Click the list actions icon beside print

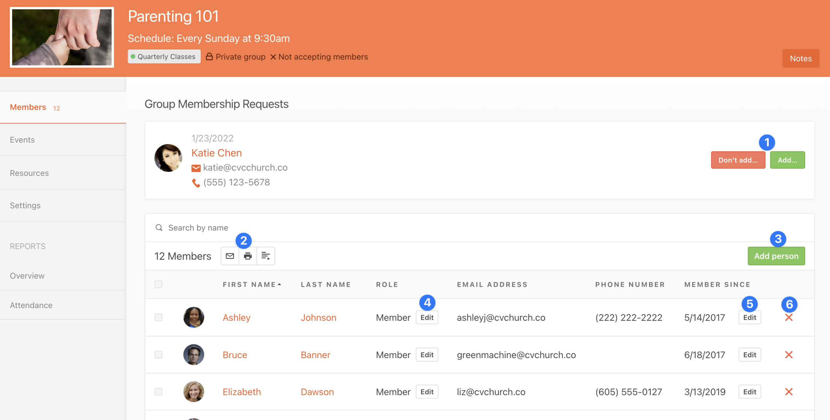(x=266, y=256)
